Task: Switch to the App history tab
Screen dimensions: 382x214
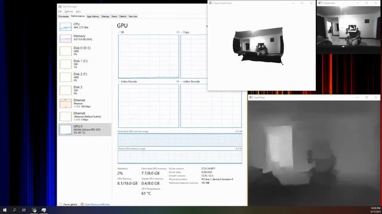Action: click(93, 17)
